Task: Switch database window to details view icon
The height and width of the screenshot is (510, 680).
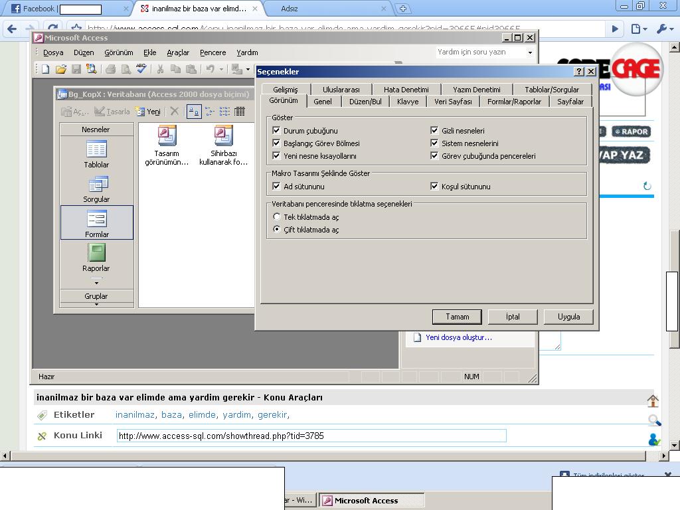Action: coord(240,112)
